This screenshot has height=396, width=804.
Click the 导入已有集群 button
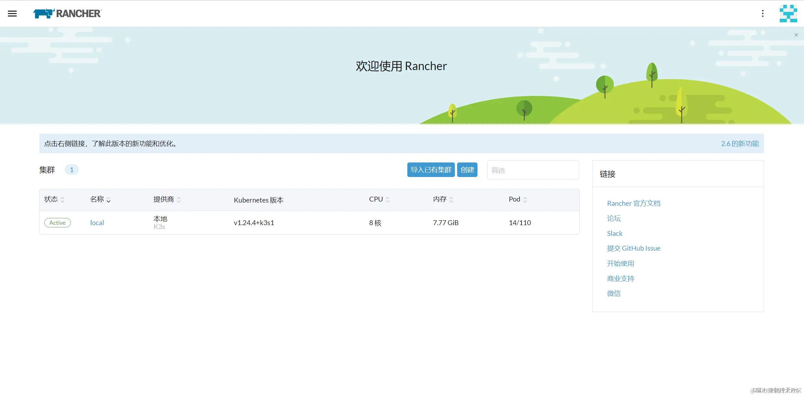tap(431, 170)
